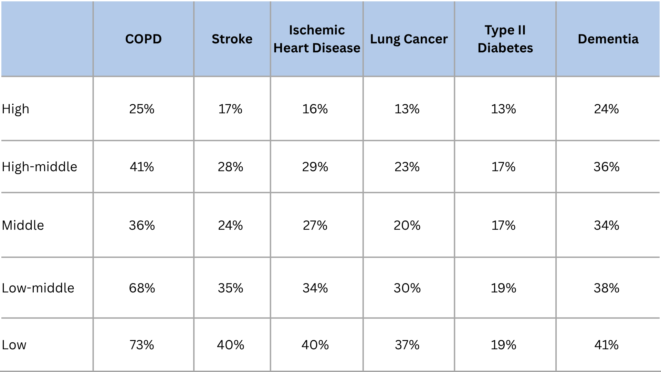Select the 73% COPD Low cell
This screenshot has width=661, height=372.
point(142,345)
